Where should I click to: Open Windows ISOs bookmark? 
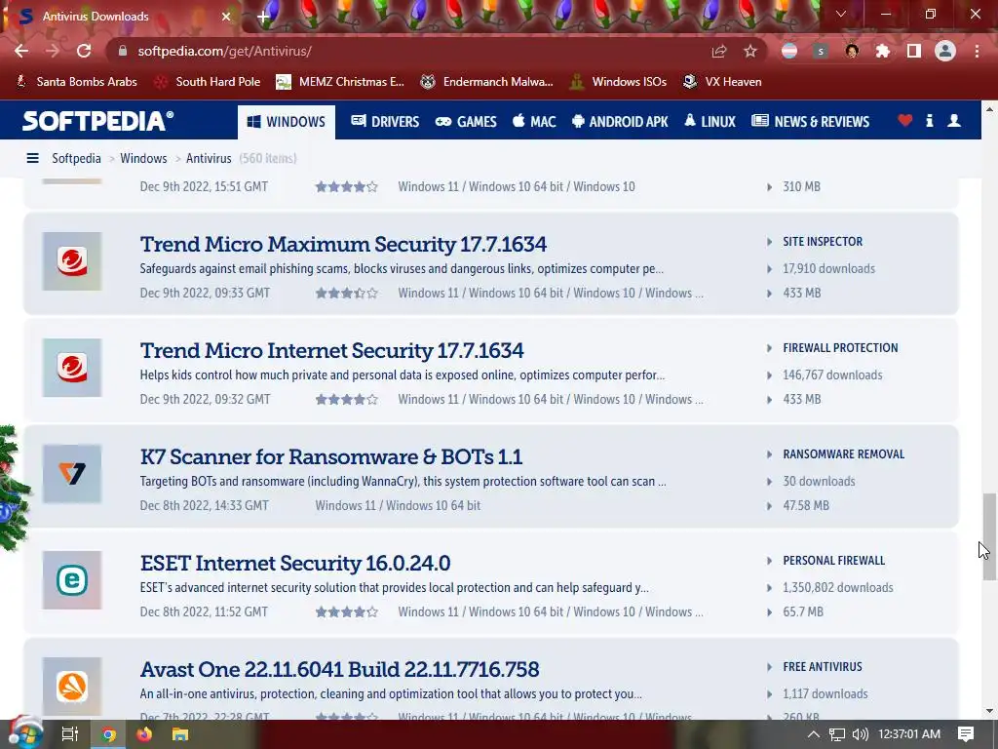[x=618, y=82]
